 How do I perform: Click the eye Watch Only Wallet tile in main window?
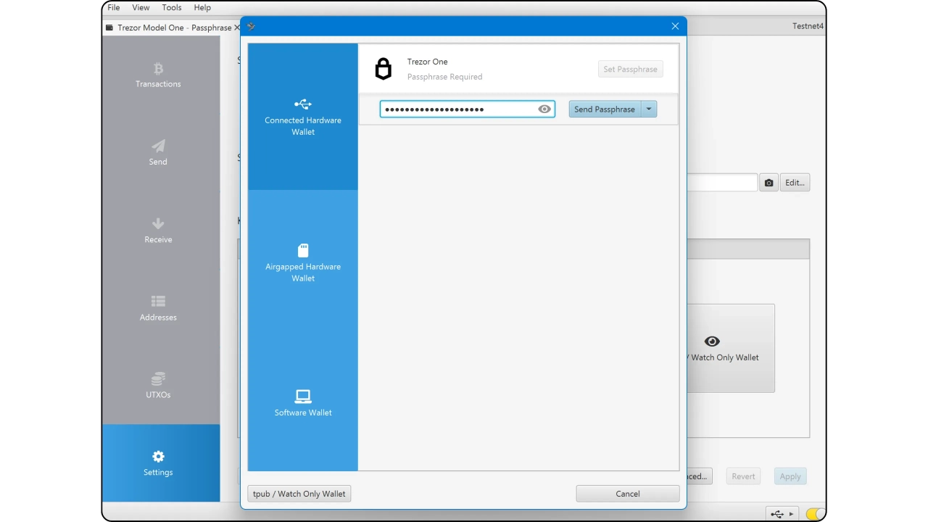pyautogui.click(x=730, y=348)
